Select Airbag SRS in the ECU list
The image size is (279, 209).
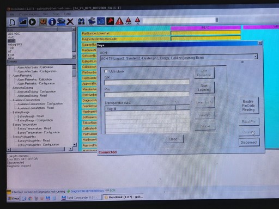coord(15,44)
